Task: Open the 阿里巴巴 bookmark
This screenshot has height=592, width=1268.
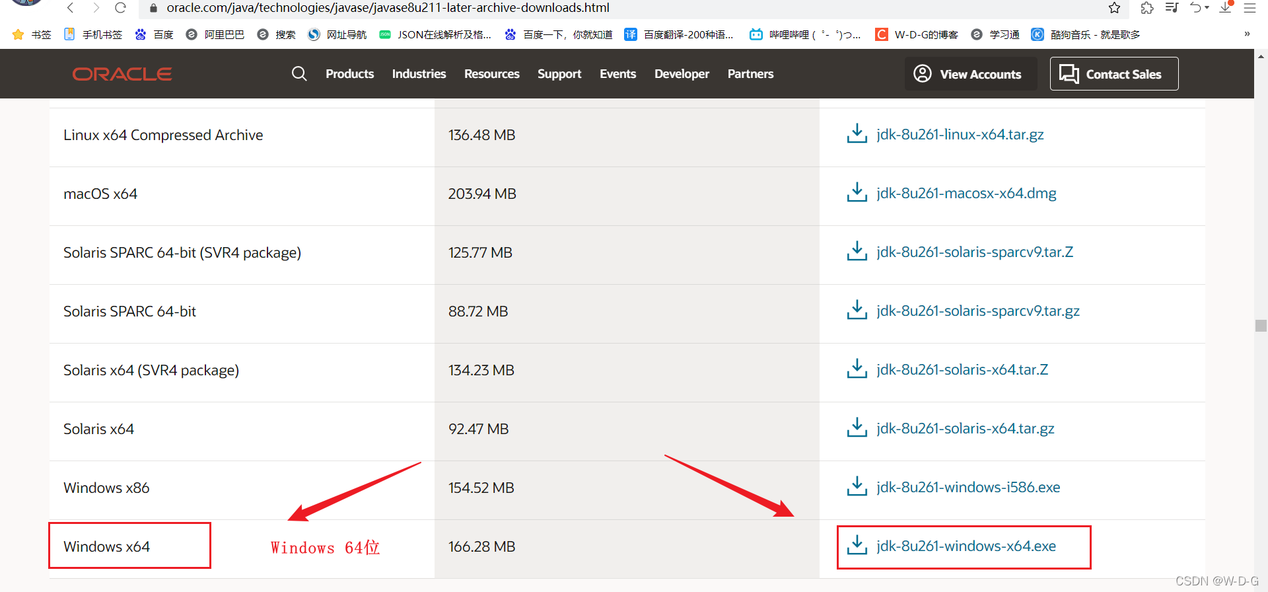Action: click(215, 34)
